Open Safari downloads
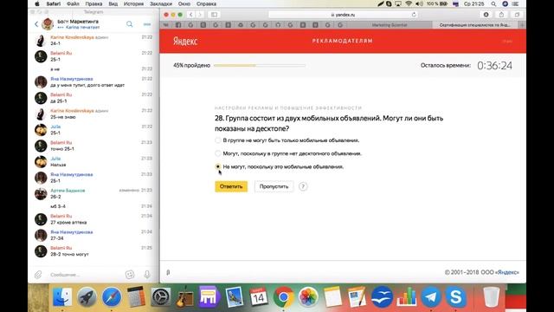 point(486,15)
